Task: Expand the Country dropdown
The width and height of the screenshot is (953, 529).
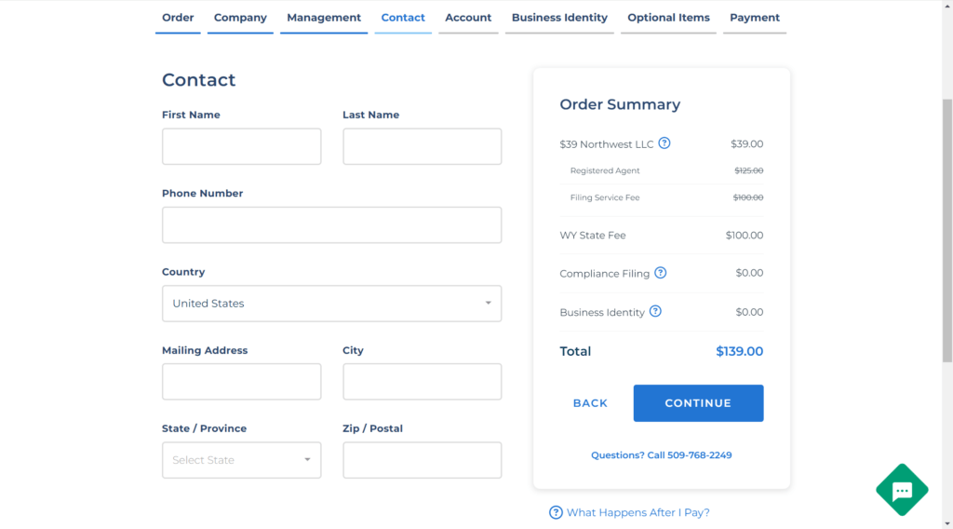Action: [331, 304]
